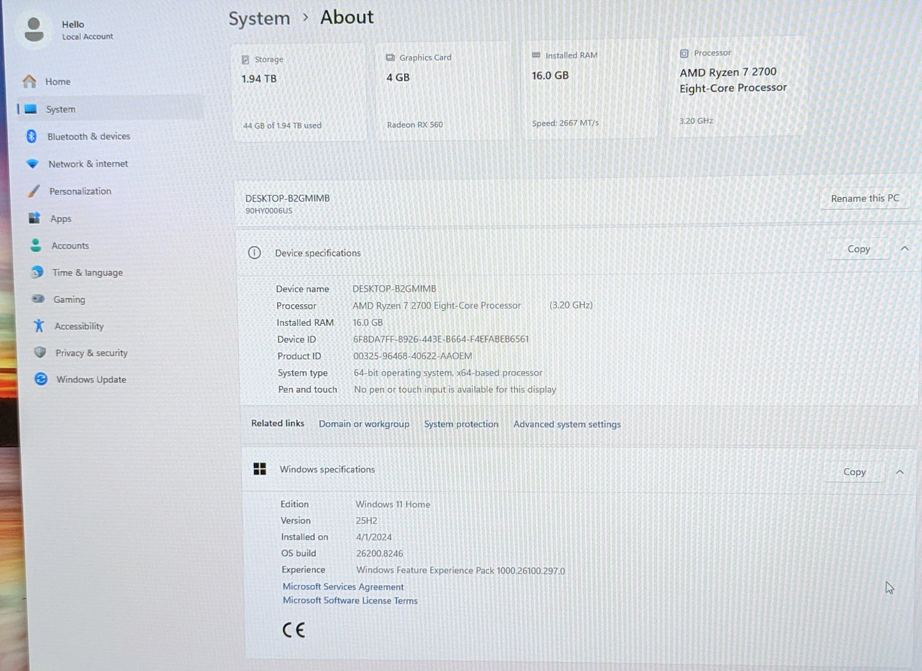This screenshot has height=671, width=922.
Task: Open Microsoft Software License Terms link
Action: [350, 601]
